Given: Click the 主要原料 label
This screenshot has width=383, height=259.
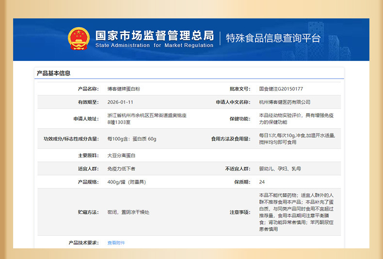Looking at the screenshot, I should (88, 155).
